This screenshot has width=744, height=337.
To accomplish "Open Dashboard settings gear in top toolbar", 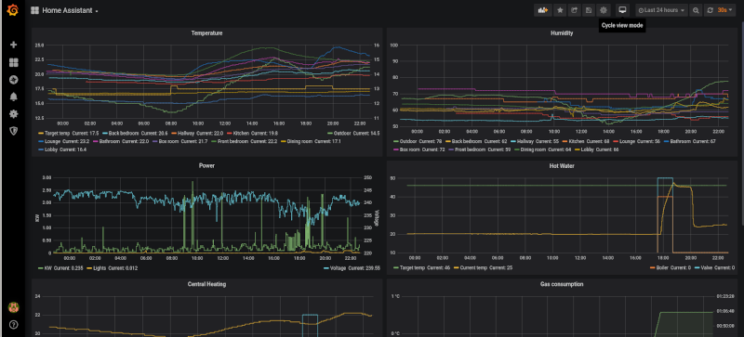I will click(604, 10).
